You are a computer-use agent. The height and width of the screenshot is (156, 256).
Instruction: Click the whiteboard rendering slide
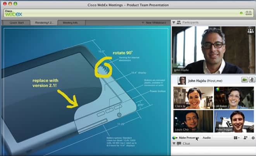click(x=86, y=91)
